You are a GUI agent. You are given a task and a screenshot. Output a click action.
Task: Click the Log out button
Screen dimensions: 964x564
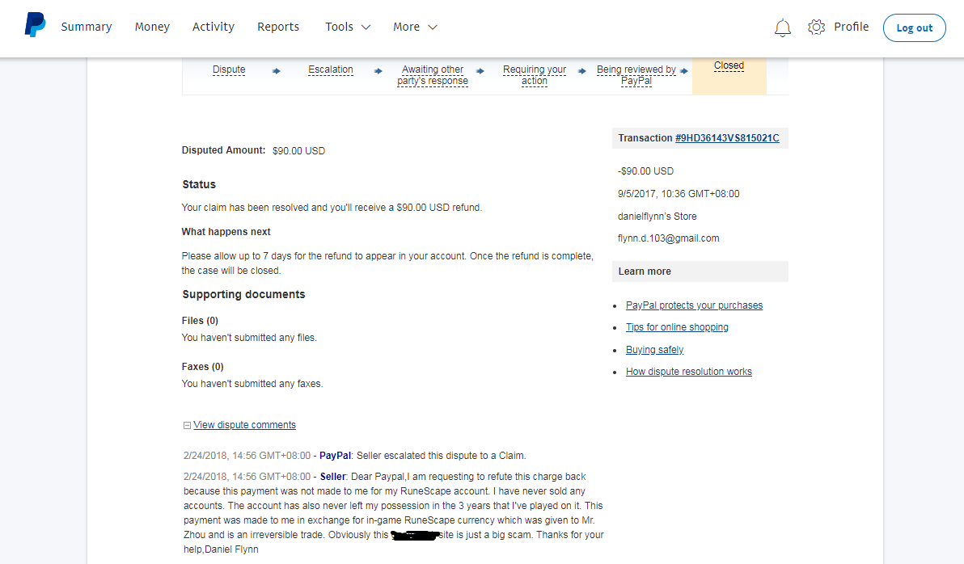914,27
